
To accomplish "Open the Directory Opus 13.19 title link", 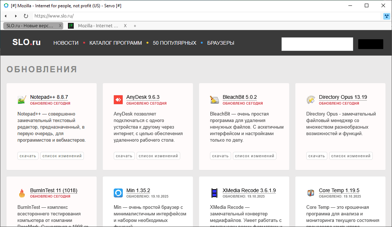I will click(343, 97).
